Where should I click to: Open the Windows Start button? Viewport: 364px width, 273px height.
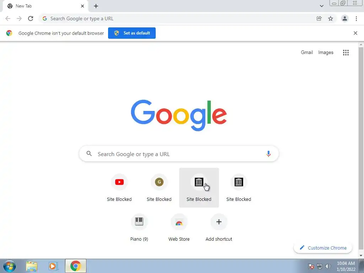pyautogui.click(x=10, y=266)
